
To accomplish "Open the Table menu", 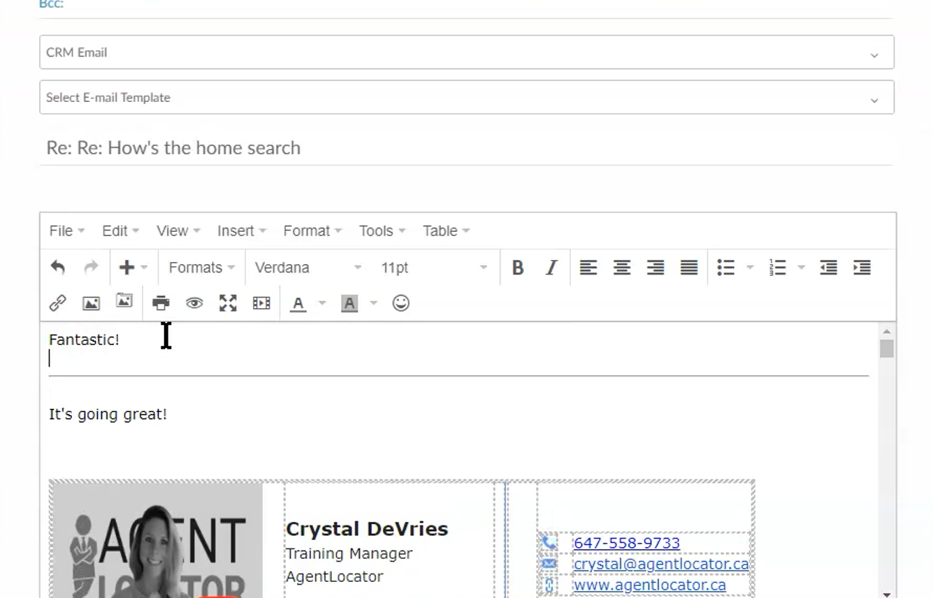I will 446,231.
